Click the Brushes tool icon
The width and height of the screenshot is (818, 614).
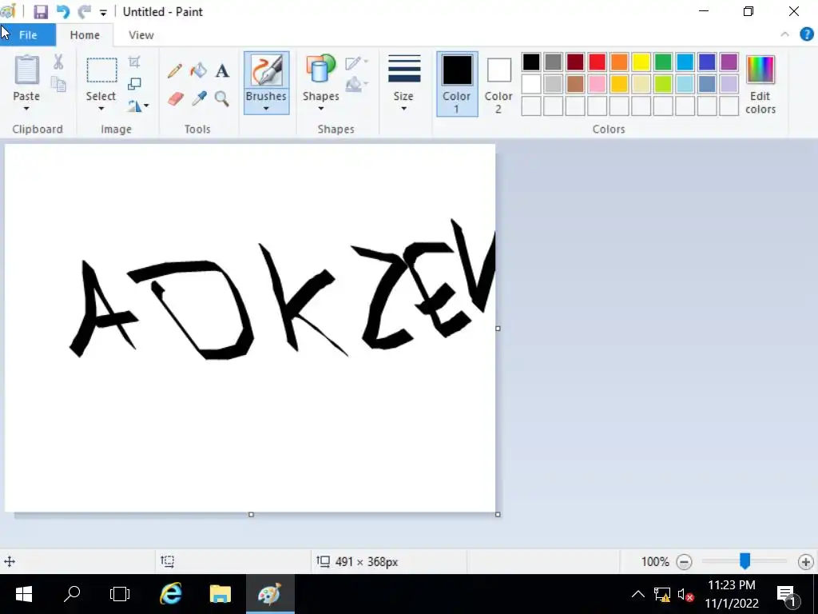coord(266,70)
